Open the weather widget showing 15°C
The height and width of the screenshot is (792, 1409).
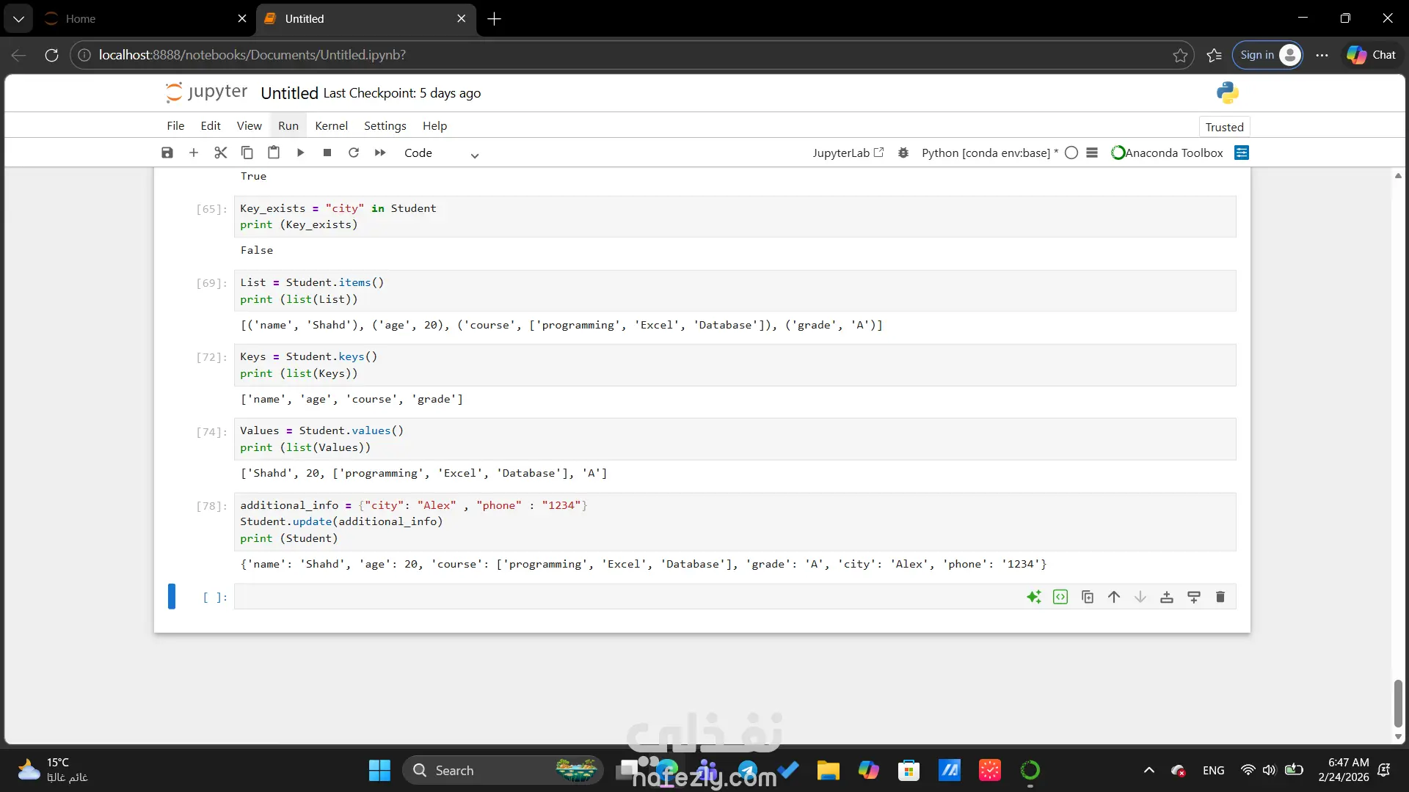53,770
